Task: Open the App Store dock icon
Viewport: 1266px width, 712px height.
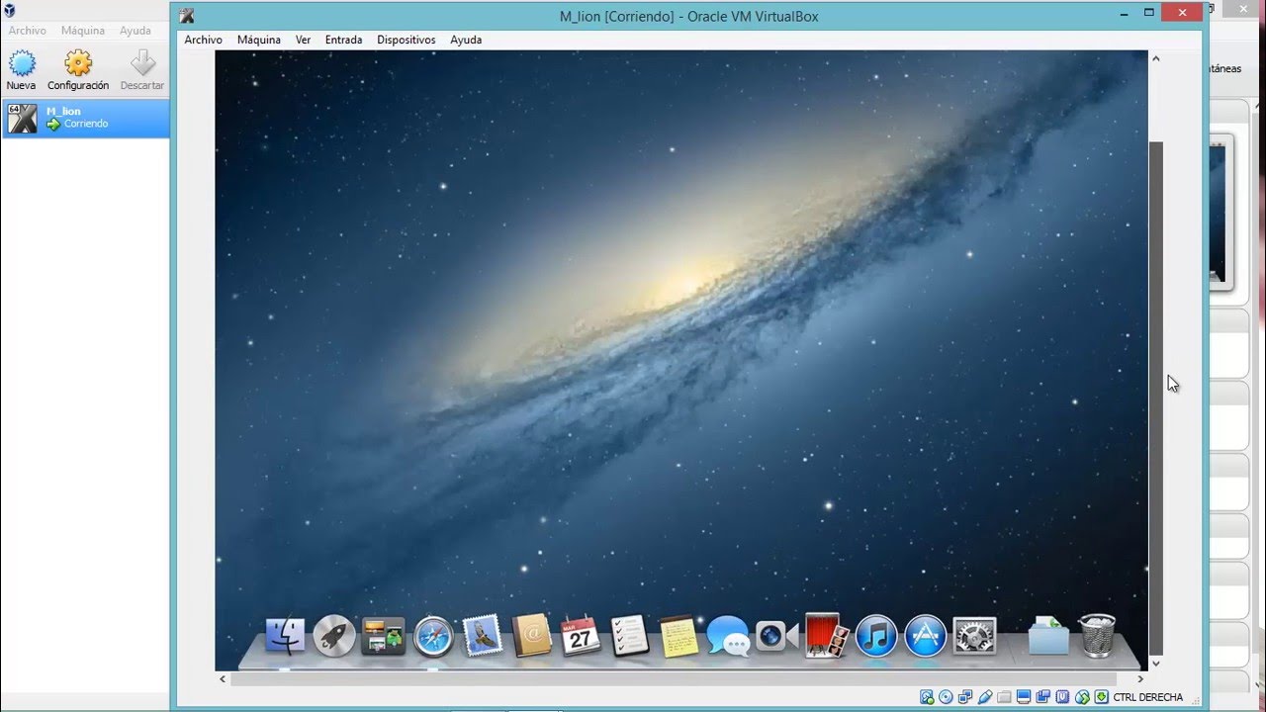Action: point(926,636)
